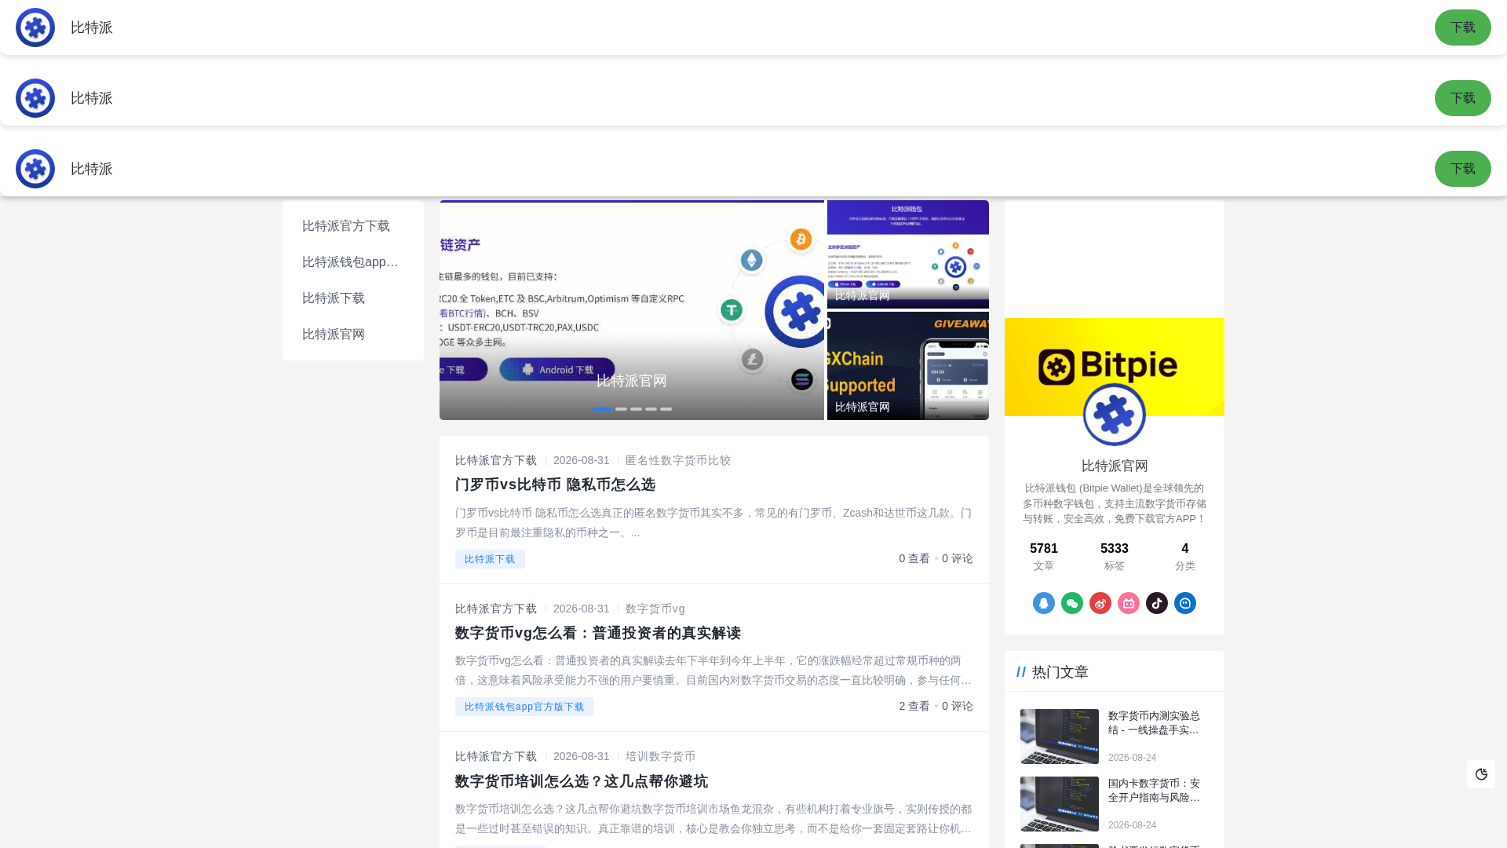Click the Bitpie logo in the topmost banner
Screen dimensions: 1507x848
[x=35, y=27]
